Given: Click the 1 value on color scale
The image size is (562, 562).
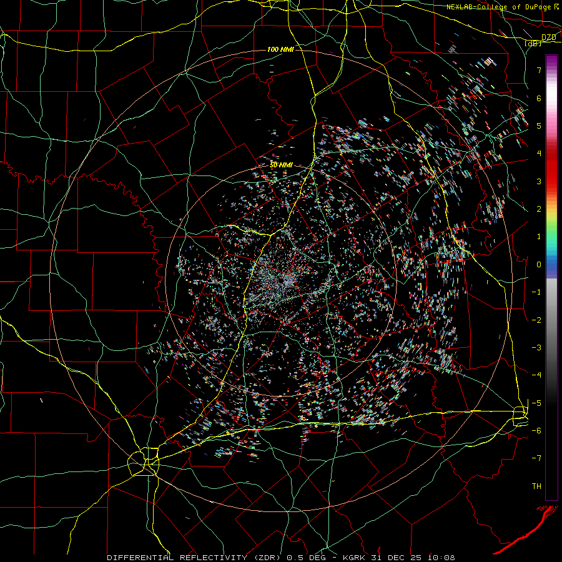Looking at the screenshot, I should 539,237.
